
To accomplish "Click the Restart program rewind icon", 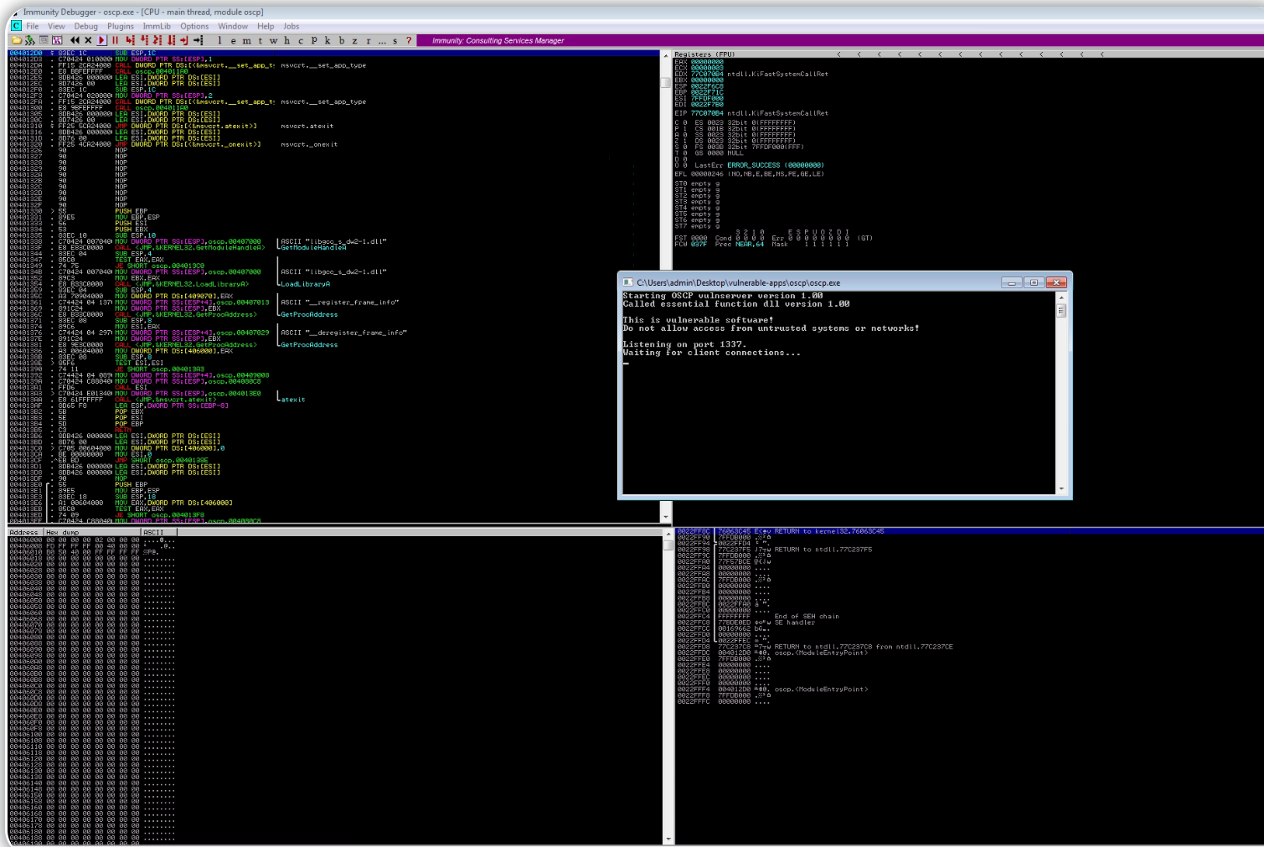I will pyautogui.click(x=75, y=40).
